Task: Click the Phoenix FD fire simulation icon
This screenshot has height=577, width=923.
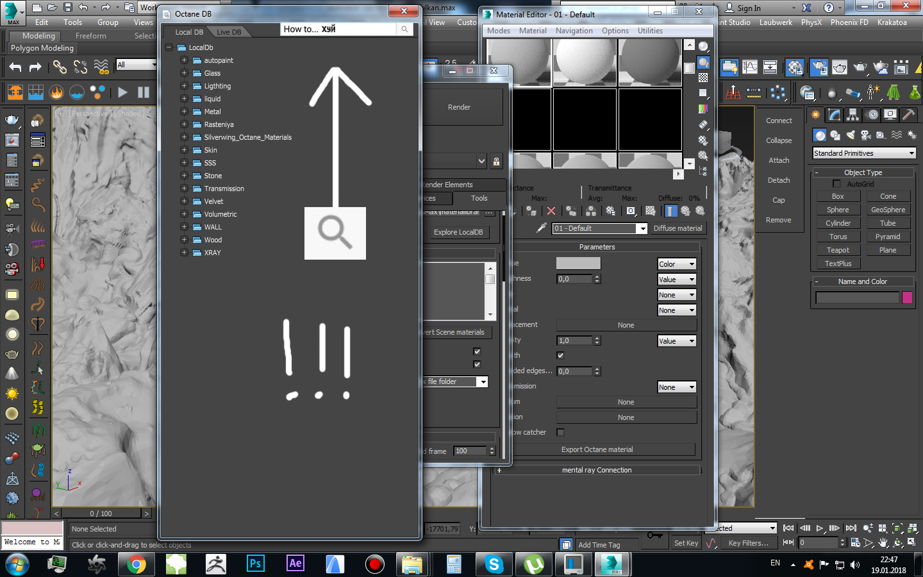Action: point(56,92)
